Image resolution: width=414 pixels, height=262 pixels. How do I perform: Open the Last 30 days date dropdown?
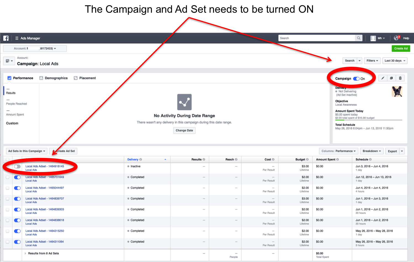[395, 61]
